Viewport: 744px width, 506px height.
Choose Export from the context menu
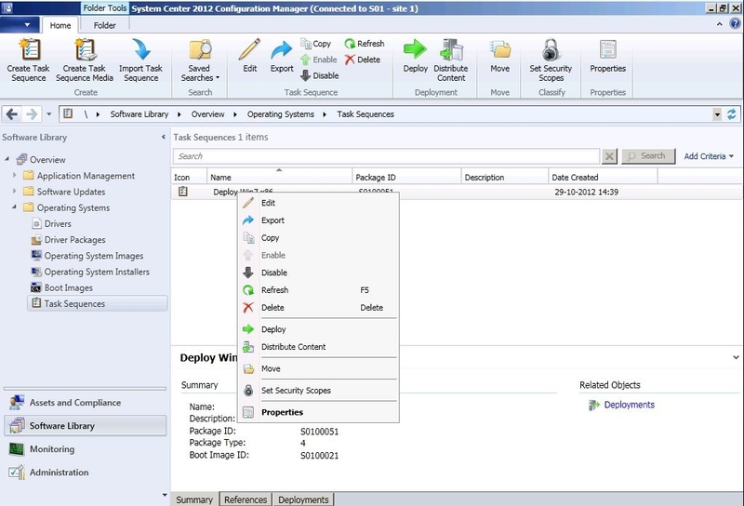pyautogui.click(x=272, y=220)
